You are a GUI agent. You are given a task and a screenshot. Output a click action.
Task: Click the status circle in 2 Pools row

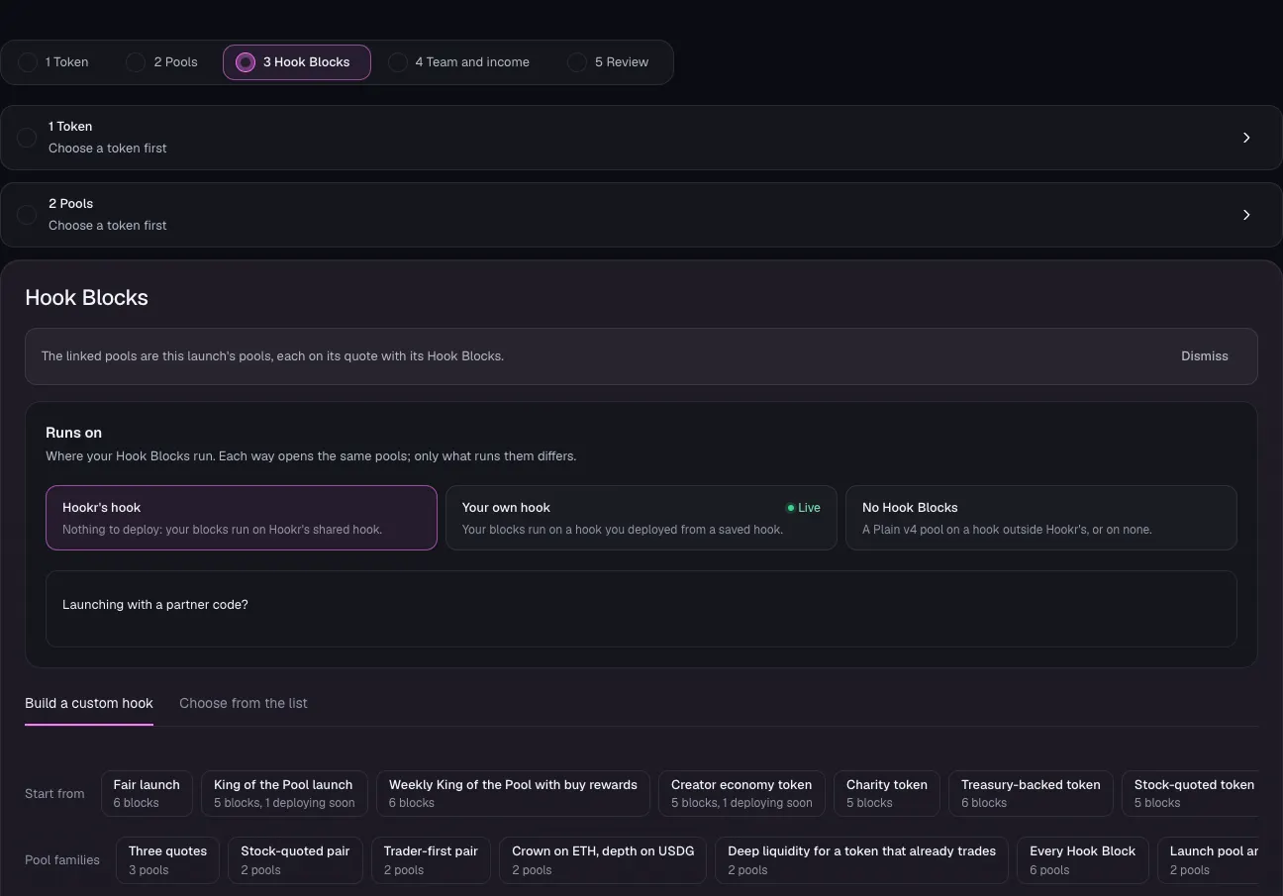(x=27, y=215)
